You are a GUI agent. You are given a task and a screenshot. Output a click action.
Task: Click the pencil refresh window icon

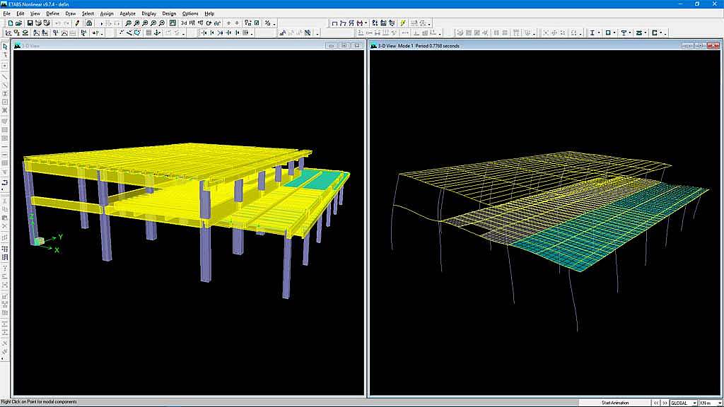pos(78,23)
